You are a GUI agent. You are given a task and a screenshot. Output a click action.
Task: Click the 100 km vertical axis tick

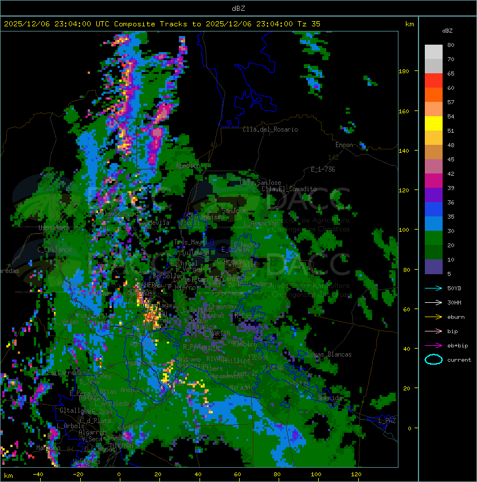404,230
